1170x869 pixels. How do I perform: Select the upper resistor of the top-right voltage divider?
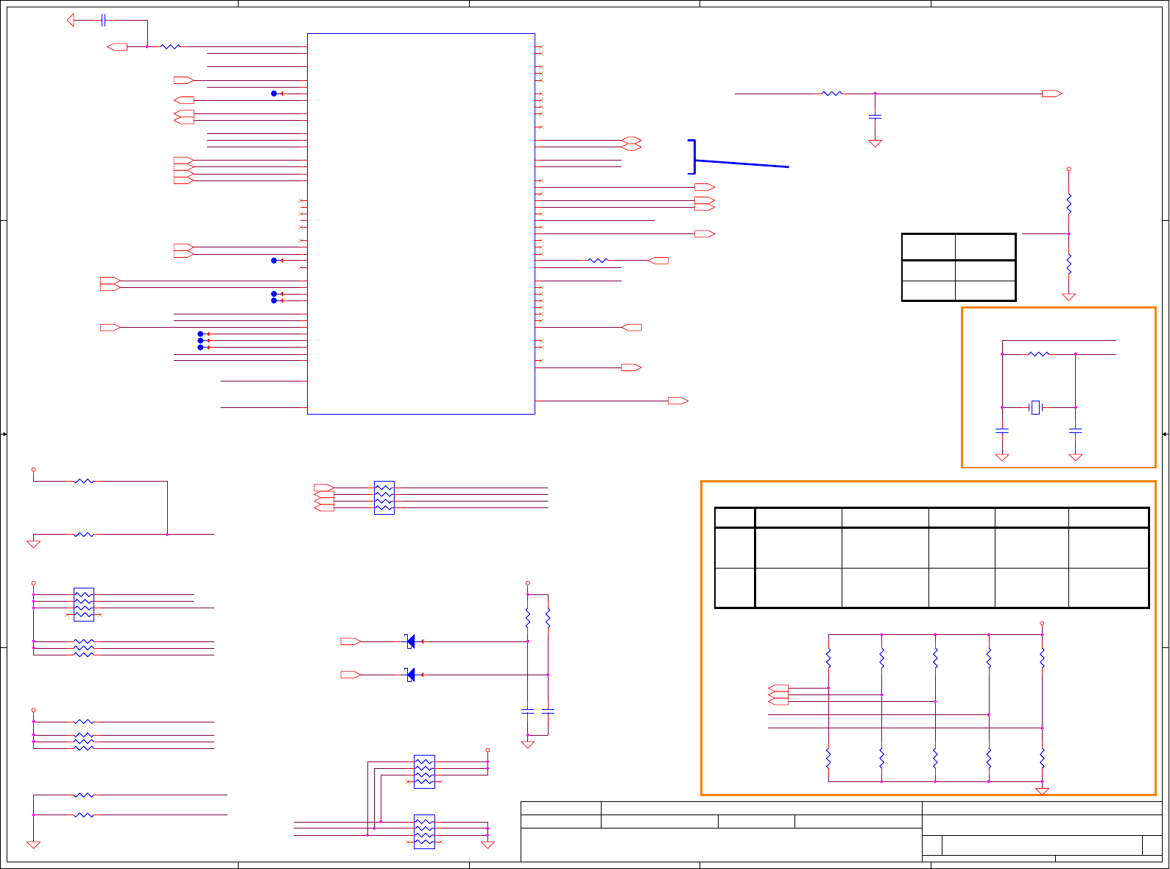1068,204
